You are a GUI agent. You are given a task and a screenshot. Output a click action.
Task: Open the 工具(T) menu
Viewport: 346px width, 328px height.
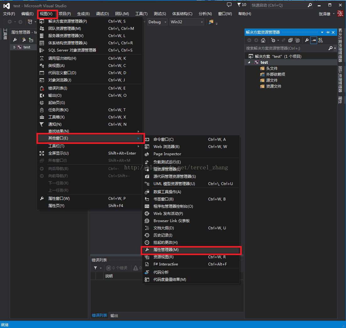pos(141,14)
